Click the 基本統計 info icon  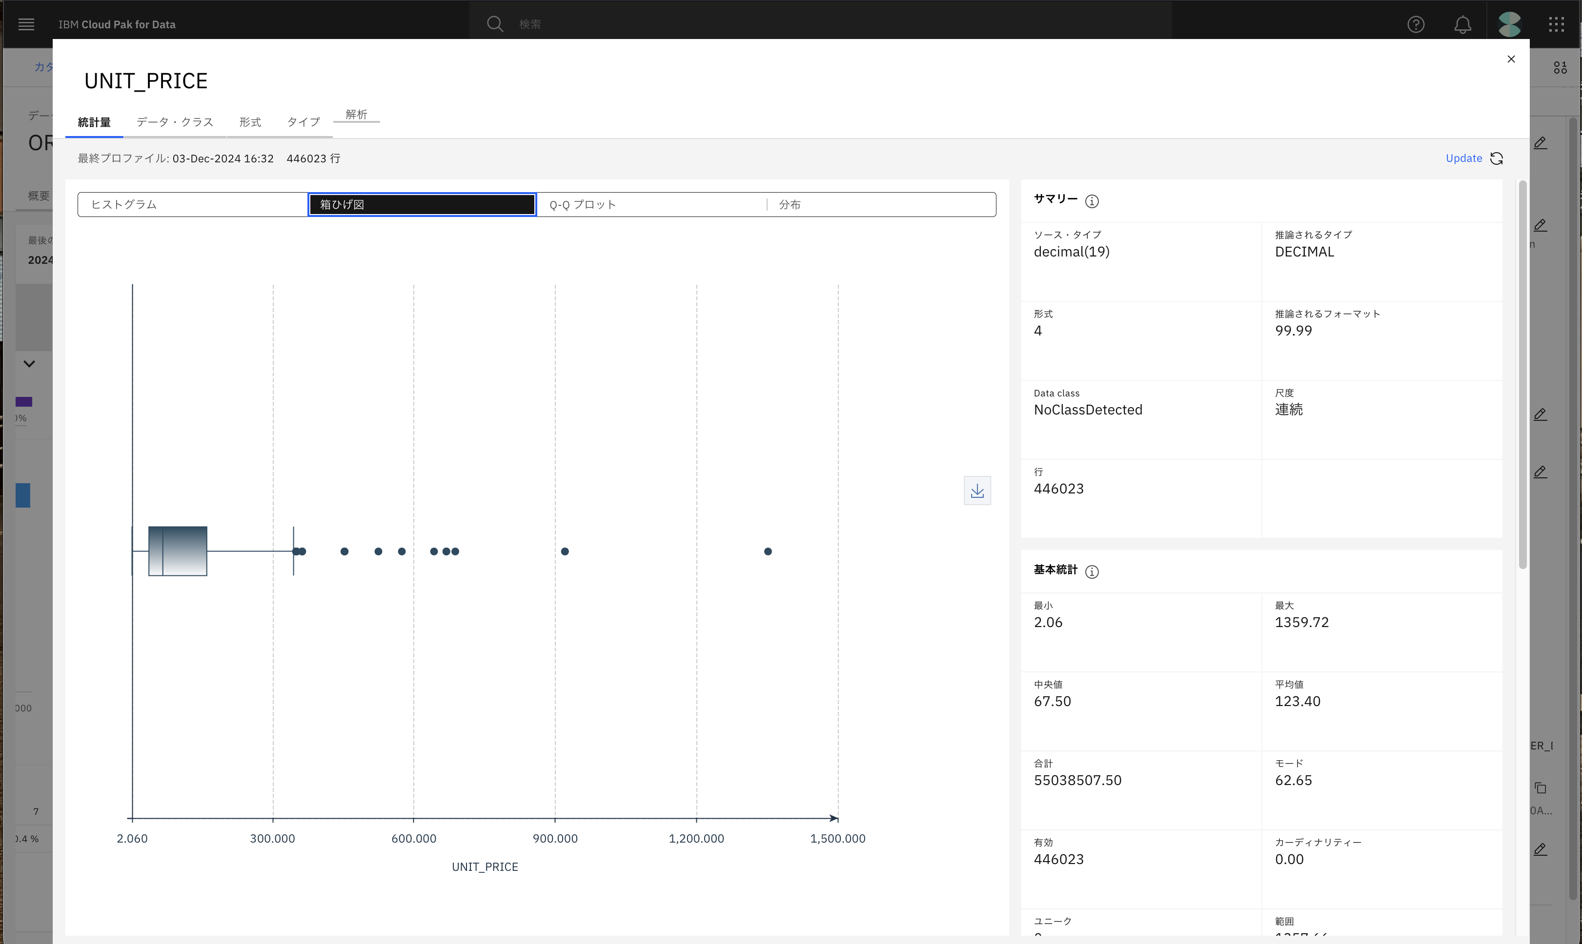point(1092,571)
